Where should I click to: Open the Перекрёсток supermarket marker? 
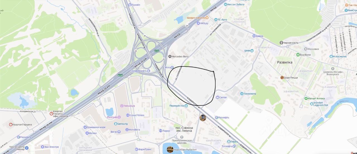coord(186,106)
